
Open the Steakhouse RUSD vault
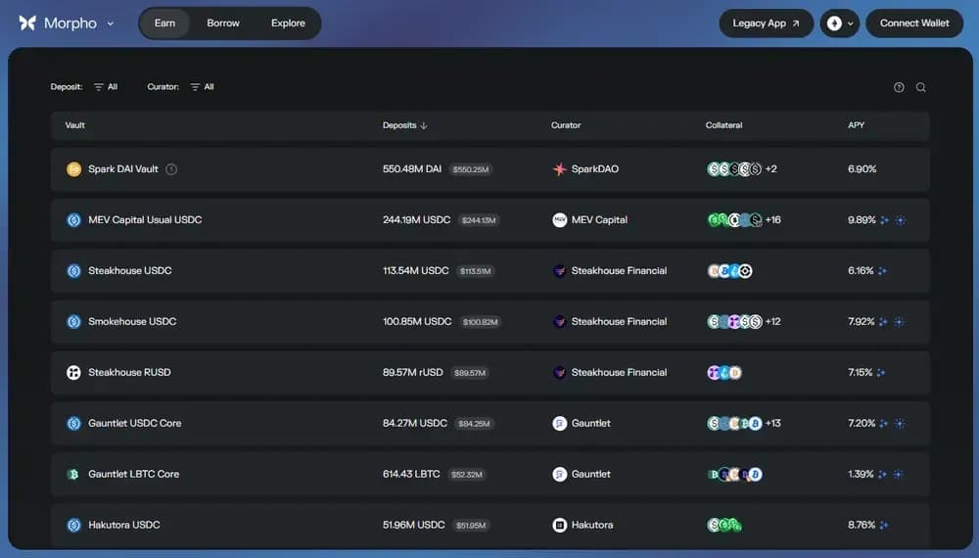coord(490,373)
